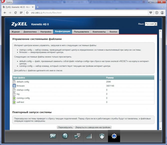Click the running-config green icon
Viewport: 167px width, 145px height.
[14, 98]
